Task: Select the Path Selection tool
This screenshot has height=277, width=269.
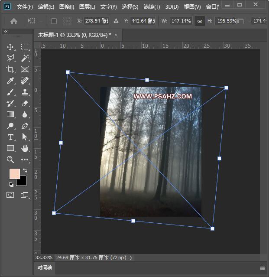Action: pyautogui.click(x=25, y=137)
